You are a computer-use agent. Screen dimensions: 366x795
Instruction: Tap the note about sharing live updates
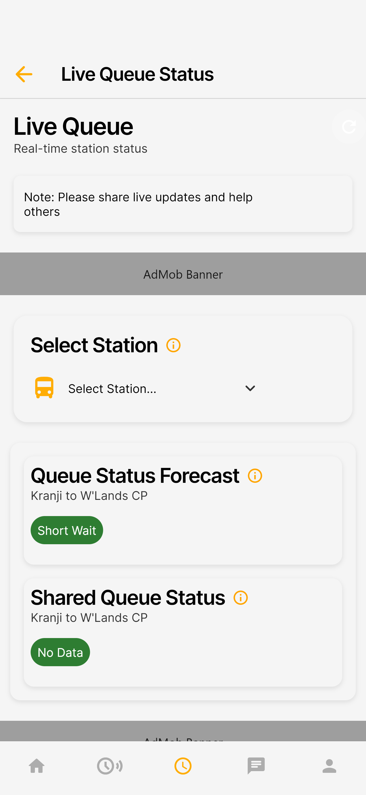click(x=183, y=204)
